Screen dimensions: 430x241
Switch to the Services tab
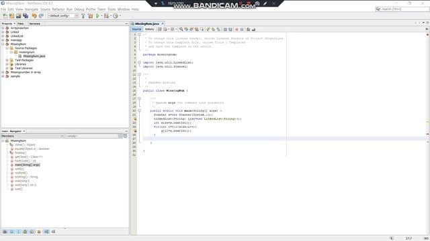(x=35, y=24)
